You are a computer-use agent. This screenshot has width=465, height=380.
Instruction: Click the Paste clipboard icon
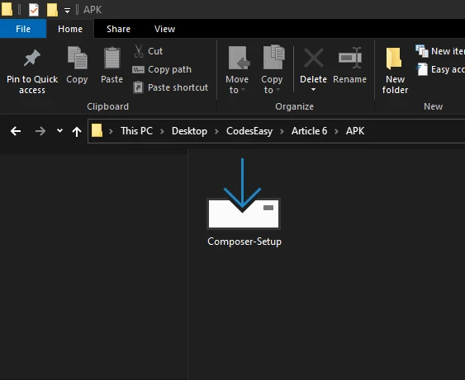[112, 58]
